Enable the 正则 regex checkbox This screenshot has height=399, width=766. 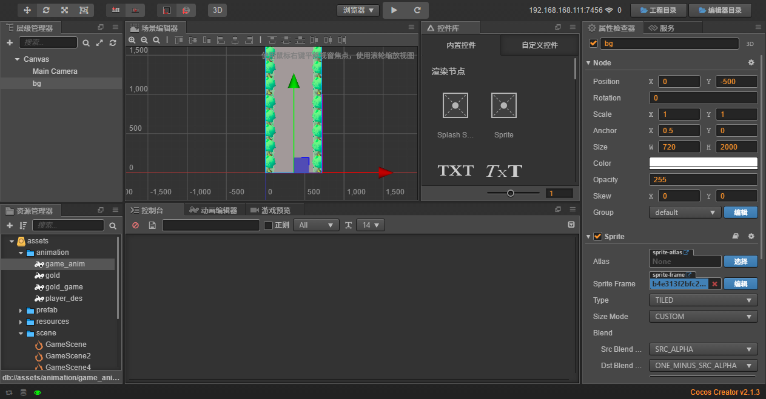(x=268, y=225)
